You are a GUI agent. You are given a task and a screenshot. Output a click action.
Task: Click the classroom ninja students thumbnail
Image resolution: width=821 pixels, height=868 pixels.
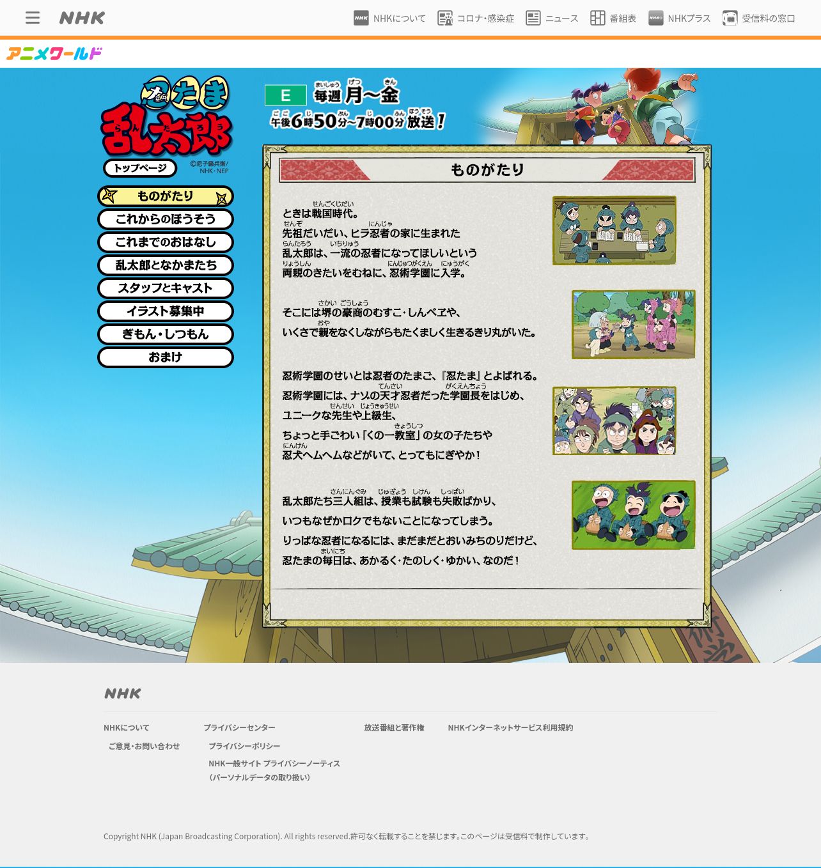[x=614, y=231]
